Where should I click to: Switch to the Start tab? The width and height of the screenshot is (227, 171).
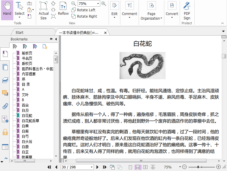[x=20, y=33]
